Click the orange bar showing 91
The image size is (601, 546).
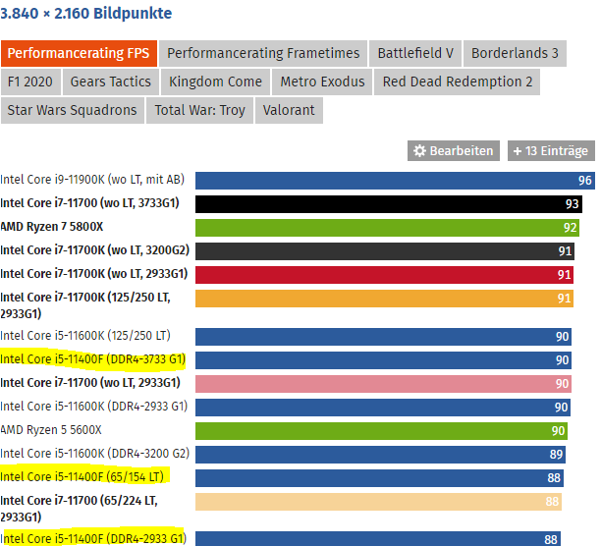[384, 299]
